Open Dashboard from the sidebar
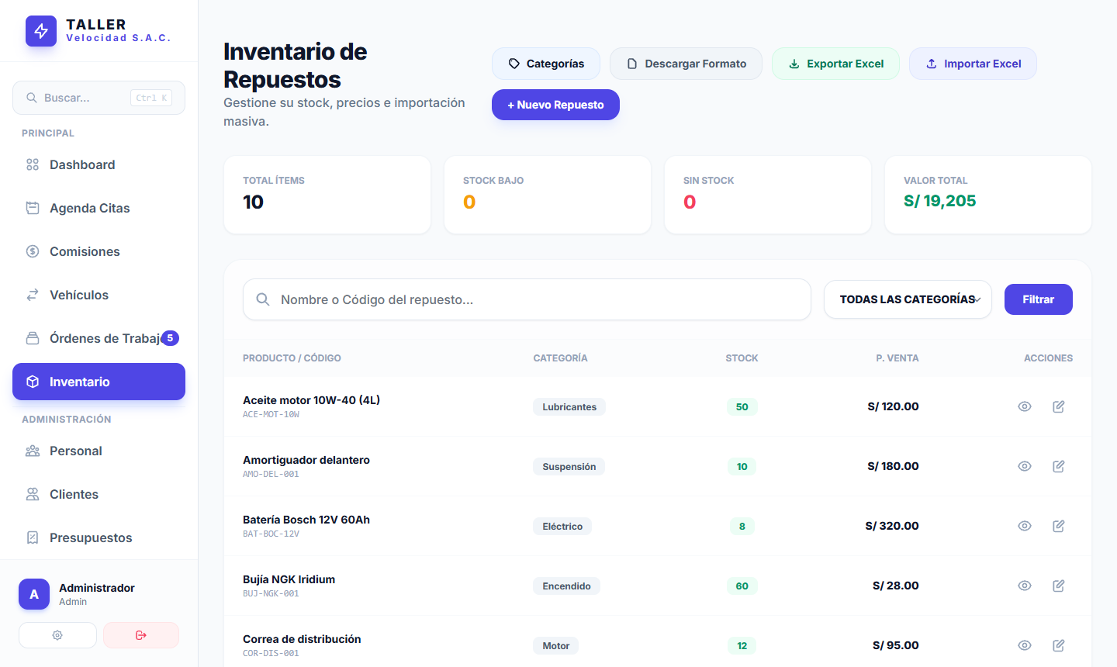This screenshot has width=1117, height=667. pyautogui.click(x=99, y=164)
